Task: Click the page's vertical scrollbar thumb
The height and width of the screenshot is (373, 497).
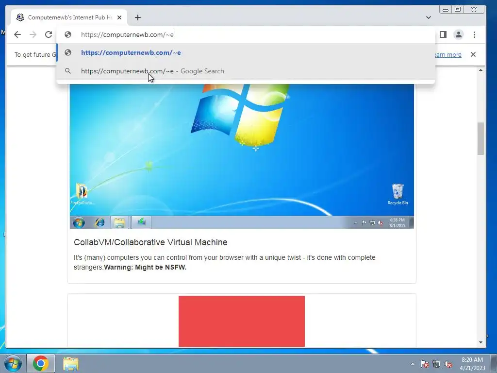Action: (x=481, y=138)
